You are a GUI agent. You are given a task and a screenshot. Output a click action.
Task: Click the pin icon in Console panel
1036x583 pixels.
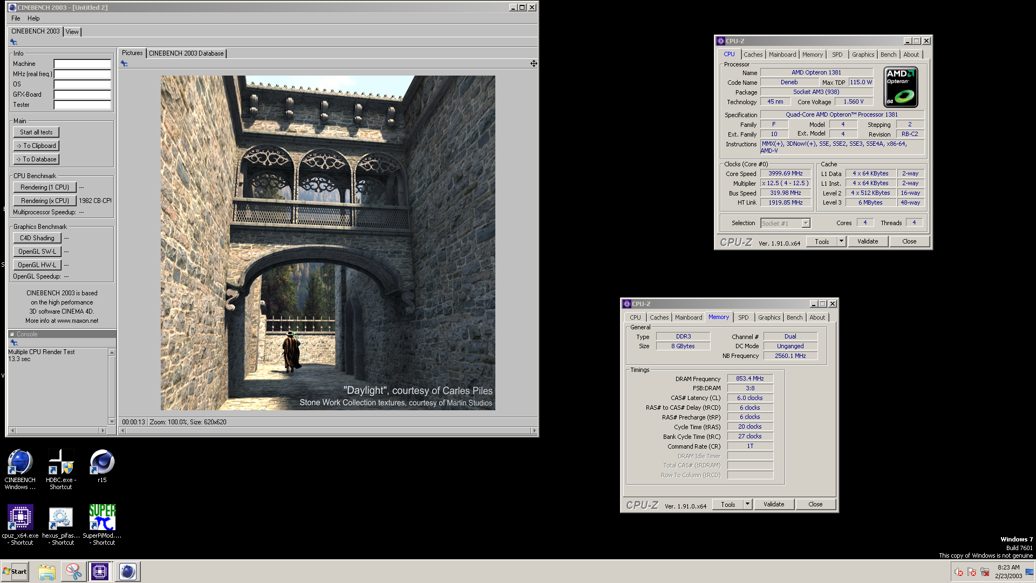click(x=13, y=343)
